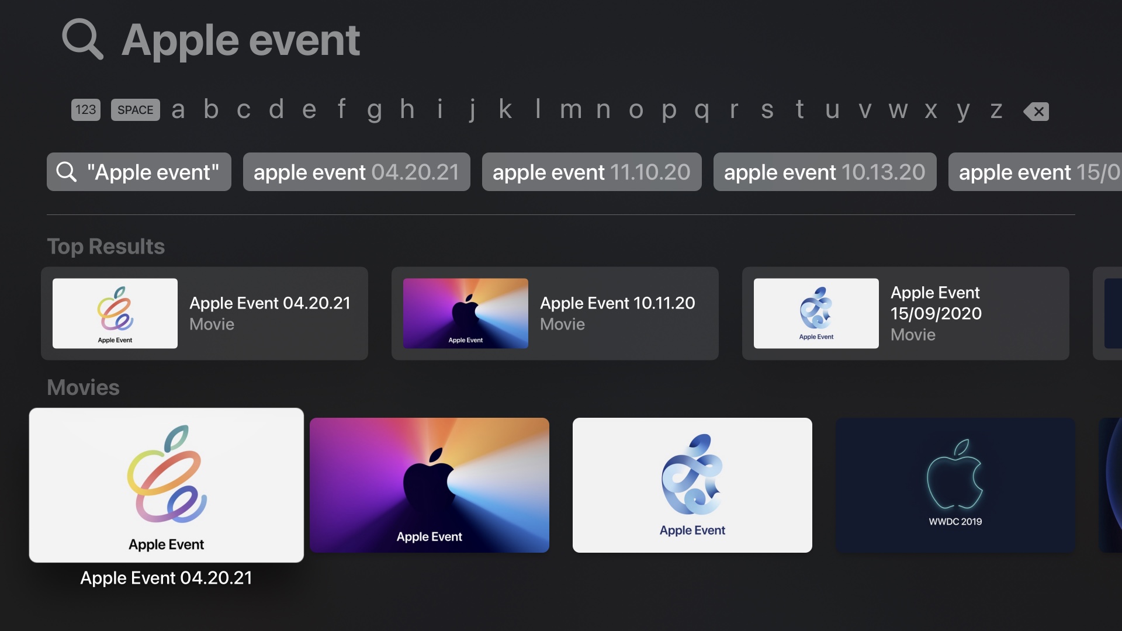1122x631 pixels.
Task: Select letter r on keyboard
Action: [x=735, y=110]
